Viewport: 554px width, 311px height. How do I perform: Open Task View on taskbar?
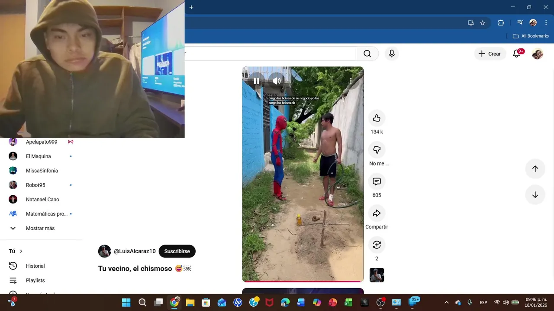tap(159, 302)
